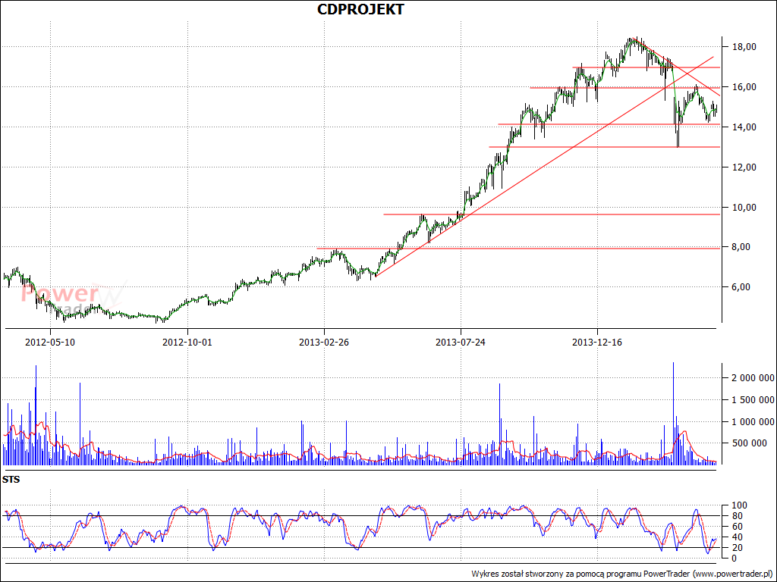Select the 2012-05-10 date label
Viewport: 777px width, 582px height.
(x=50, y=342)
